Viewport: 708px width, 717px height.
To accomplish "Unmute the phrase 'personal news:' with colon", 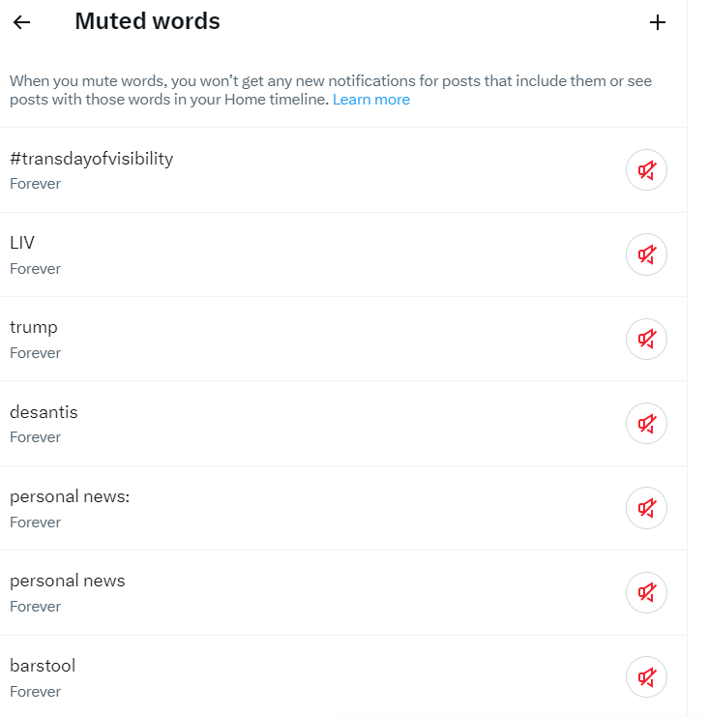I will click(x=646, y=508).
